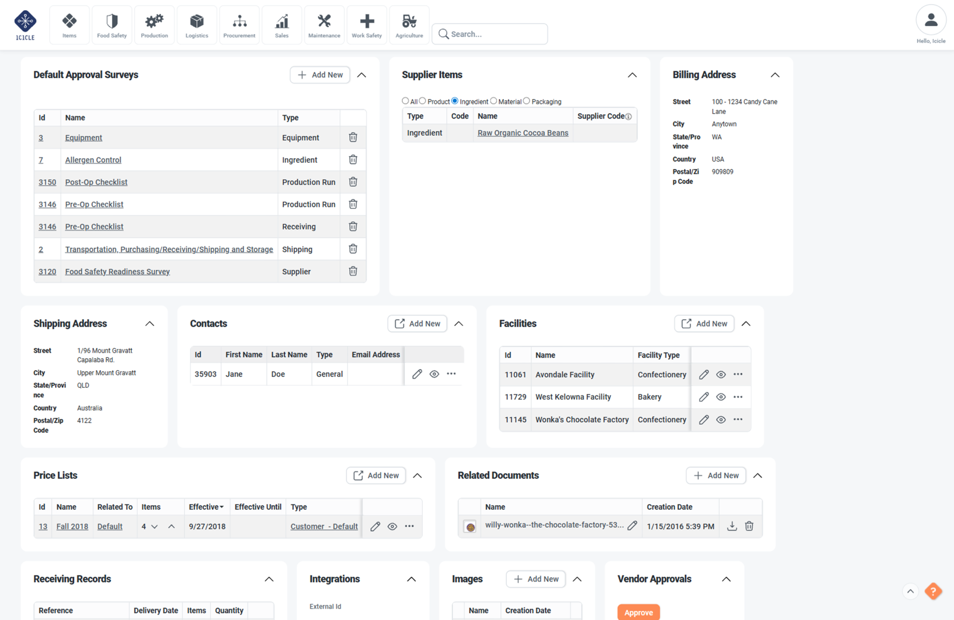Delete the Pre-Op Checklist Receiving survey row
The width and height of the screenshot is (954, 620).
coord(353,227)
